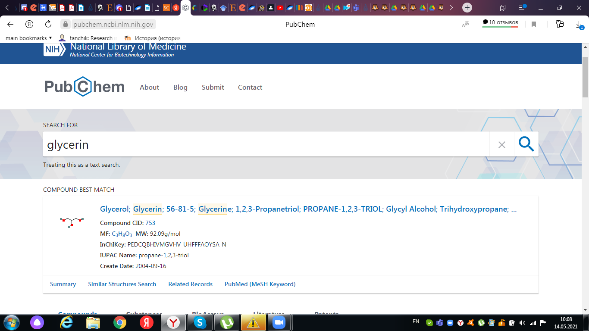This screenshot has width=589, height=331.
Task: Click InChIKey value PEDCQBHIVMGVHV-UHFFFAOYSA-N
Action: pyautogui.click(x=177, y=244)
